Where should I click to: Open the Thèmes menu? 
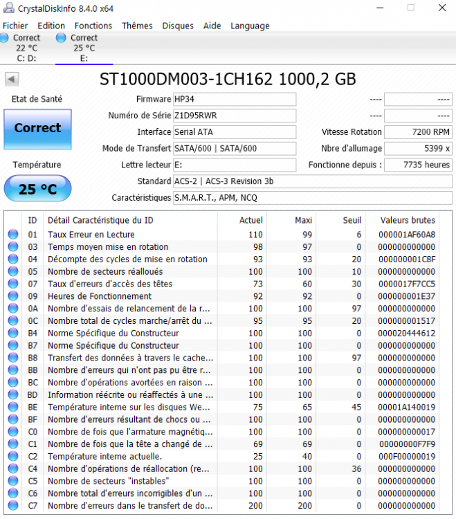[x=137, y=26]
